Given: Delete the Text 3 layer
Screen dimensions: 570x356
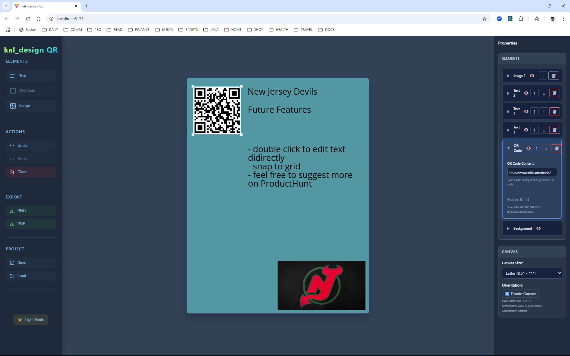Looking at the screenshot, I should pyautogui.click(x=555, y=93).
